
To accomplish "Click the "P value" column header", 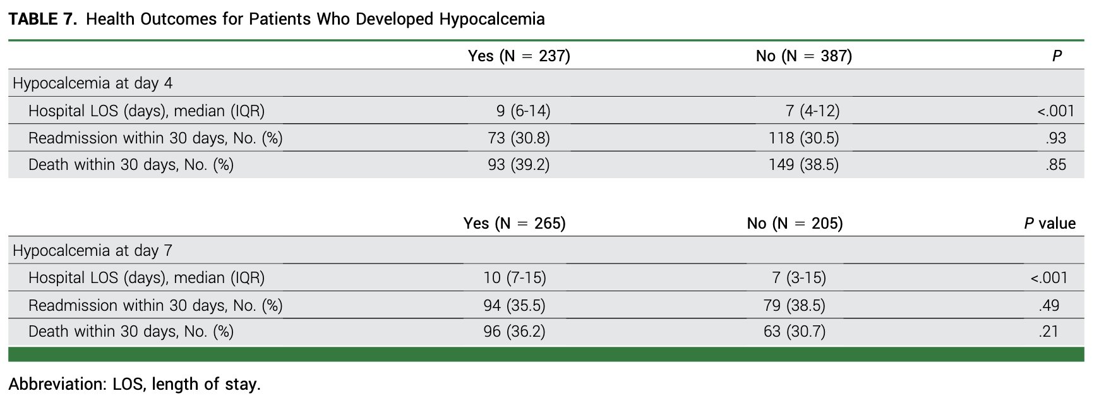I will pos(1050,224).
